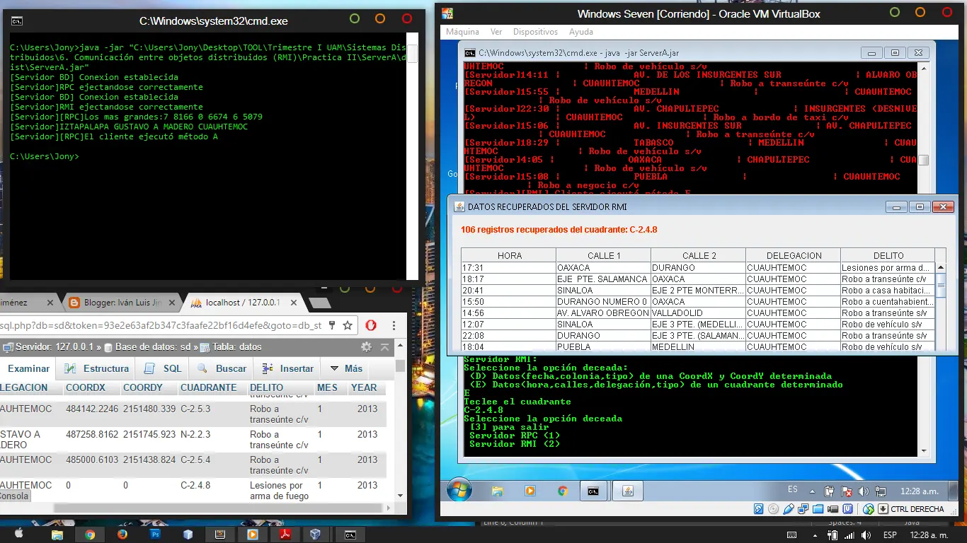Viewport: 967px width, 543px height.
Task: Collapse the phpMyAdmin top bar with arrow icon
Action: [385, 347]
